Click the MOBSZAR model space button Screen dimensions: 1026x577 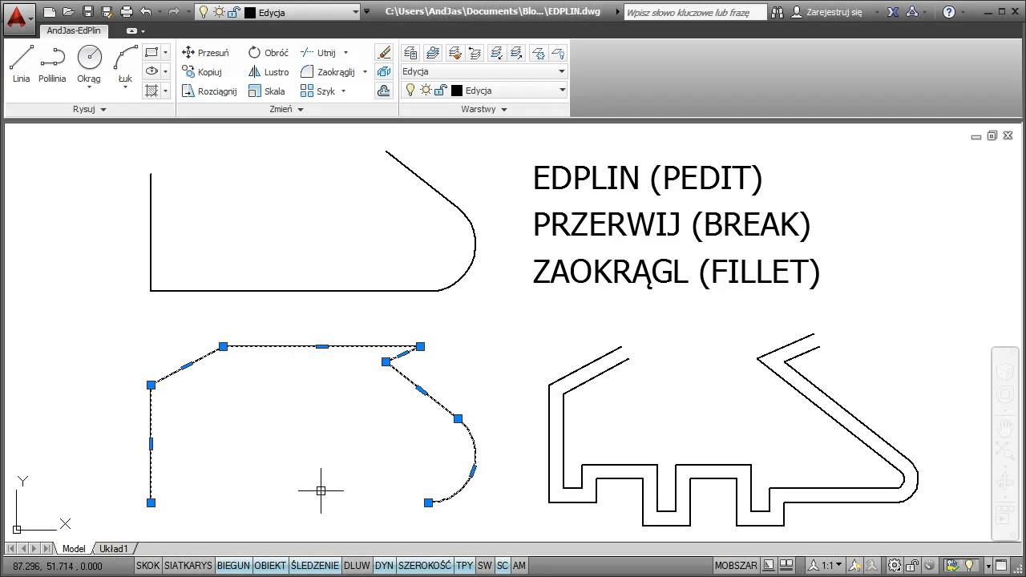coord(736,566)
